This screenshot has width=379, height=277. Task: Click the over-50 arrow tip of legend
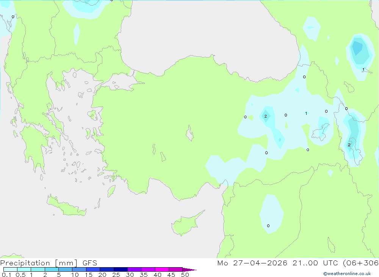189,270
